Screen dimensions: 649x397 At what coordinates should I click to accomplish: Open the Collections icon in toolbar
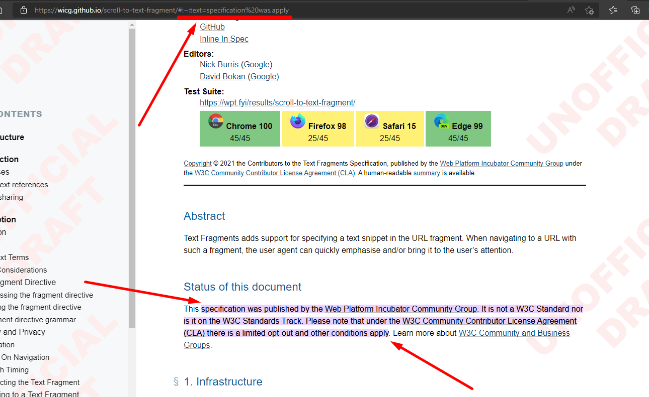coord(635,10)
